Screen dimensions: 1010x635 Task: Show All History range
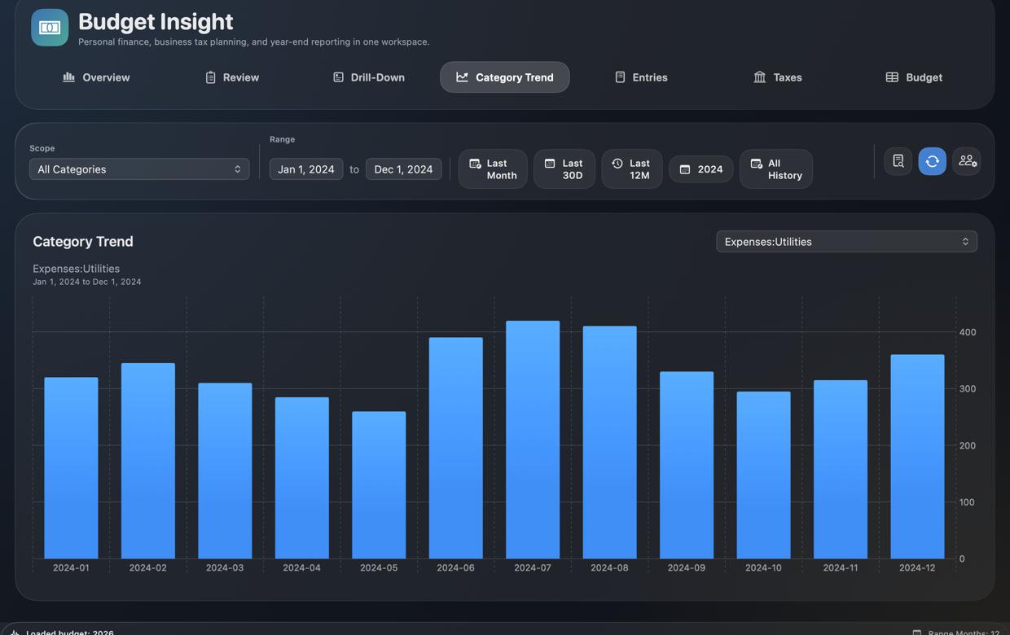coord(776,169)
